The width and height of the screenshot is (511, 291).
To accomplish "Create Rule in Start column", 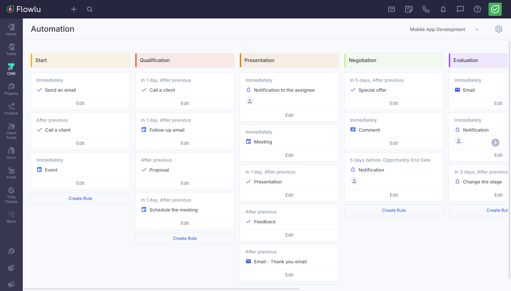I will [x=80, y=198].
